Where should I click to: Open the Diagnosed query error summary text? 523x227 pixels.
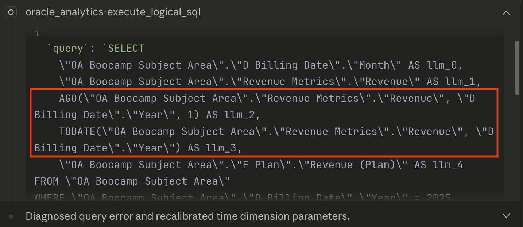coord(187,216)
